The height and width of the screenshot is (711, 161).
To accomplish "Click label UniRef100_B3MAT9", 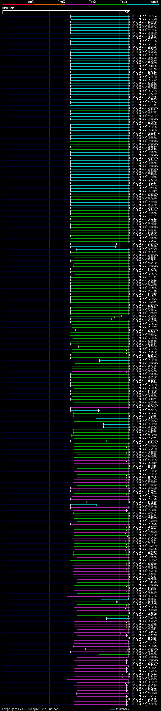I will [144, 313].
